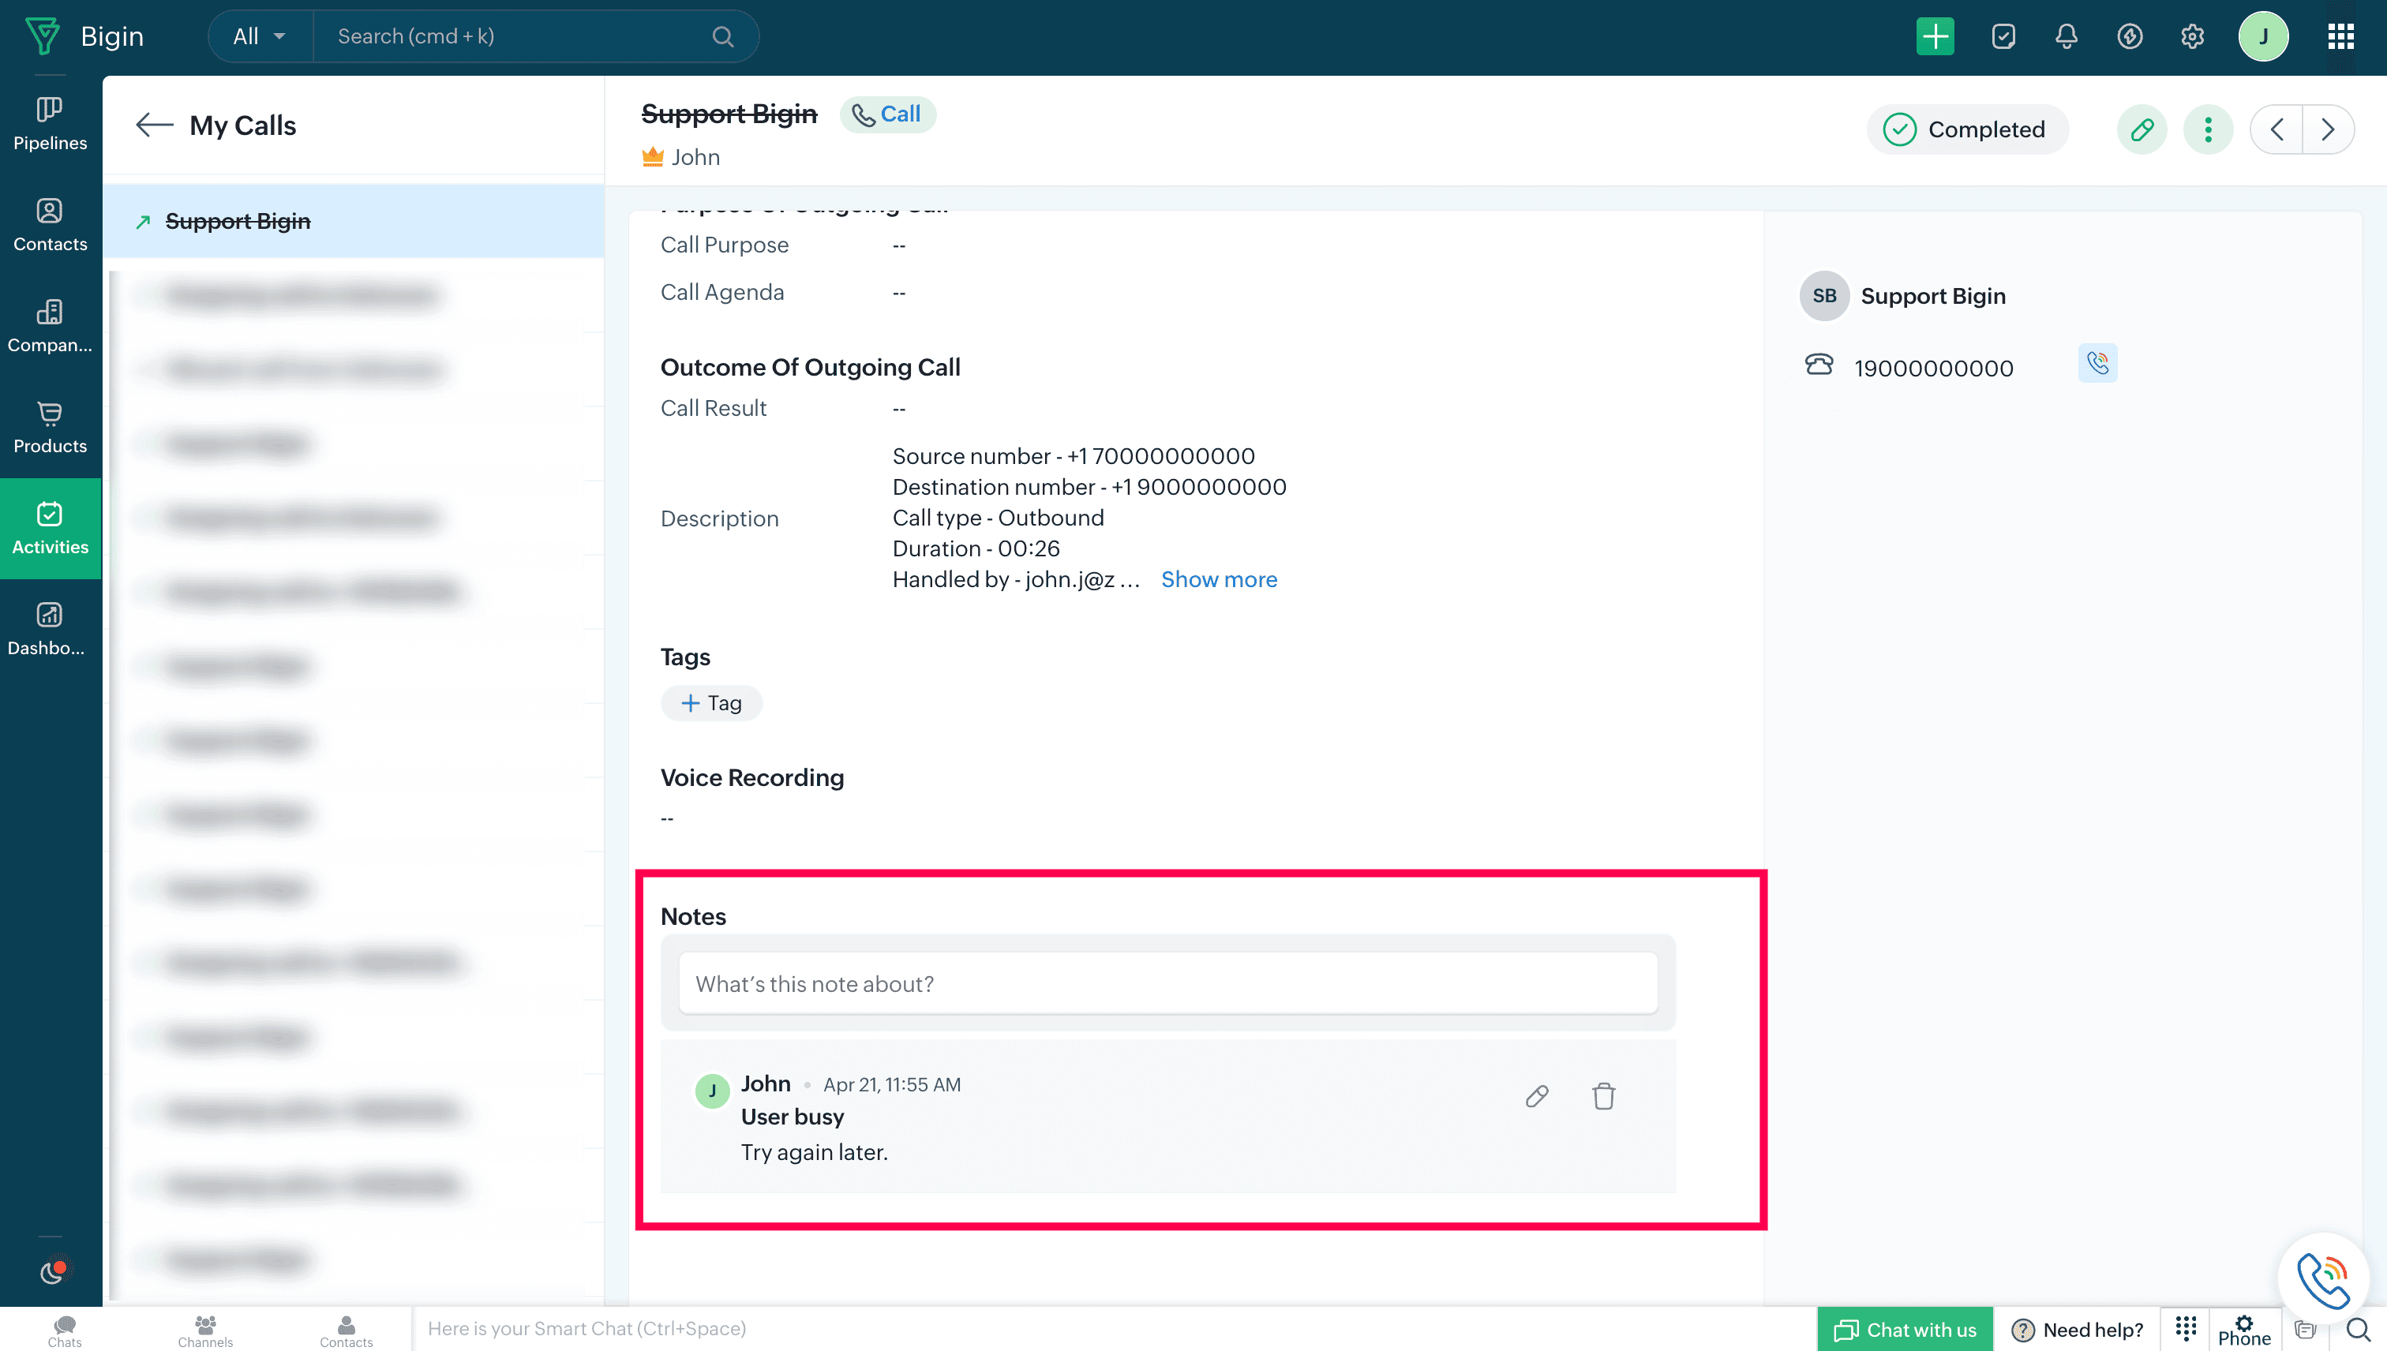This screenshot has width=2387, height=1351.
Task: Open the apps grid in top bar
Action: pyautogui.click(x=2340, y=37)
